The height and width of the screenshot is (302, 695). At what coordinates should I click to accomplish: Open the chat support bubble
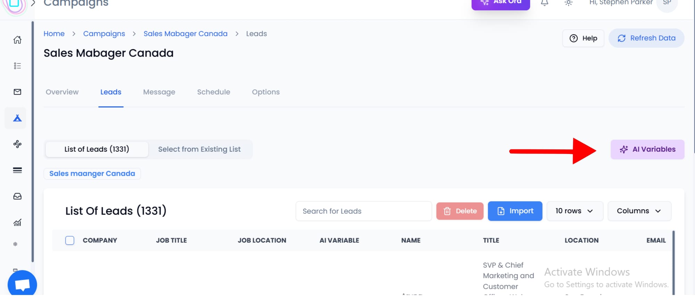click(22, 284)
